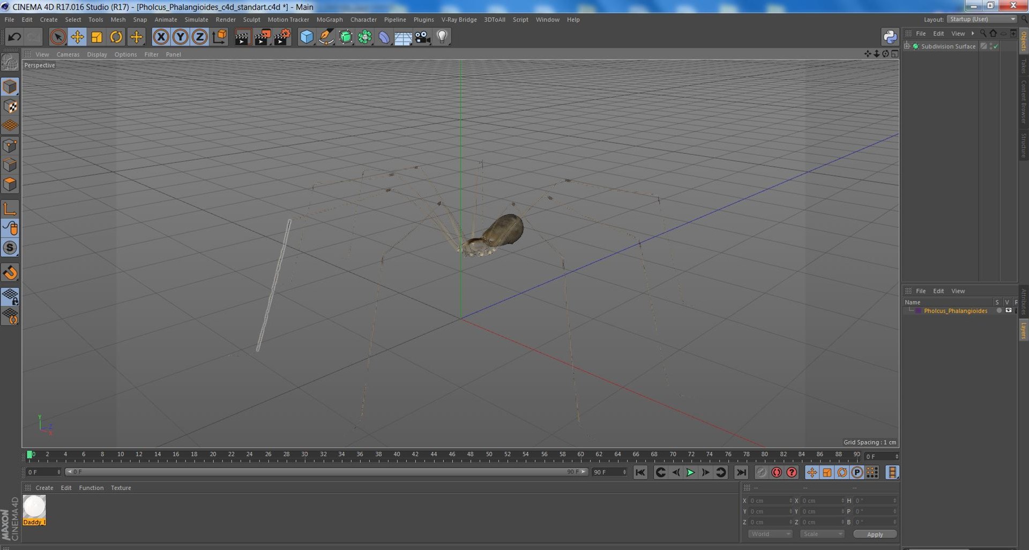Click Play Forwards green button
Screen dimensions: 1029x550
coord(690,472)
